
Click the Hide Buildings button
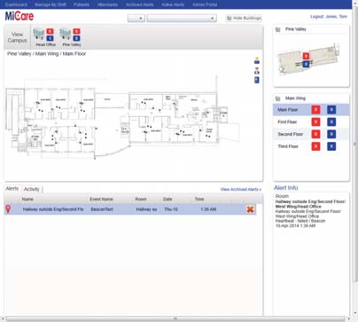tap(244, 19)
